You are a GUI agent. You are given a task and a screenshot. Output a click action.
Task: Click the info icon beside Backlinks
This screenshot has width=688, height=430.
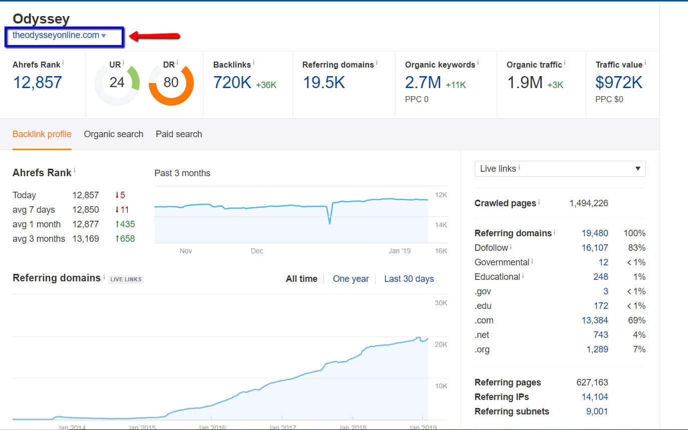point(254,63)
